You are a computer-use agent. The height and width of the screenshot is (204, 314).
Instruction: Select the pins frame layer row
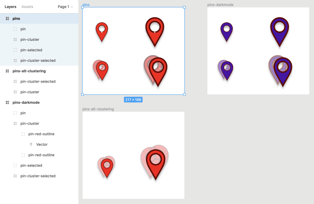pyautogui.click(x=39, y=18)
